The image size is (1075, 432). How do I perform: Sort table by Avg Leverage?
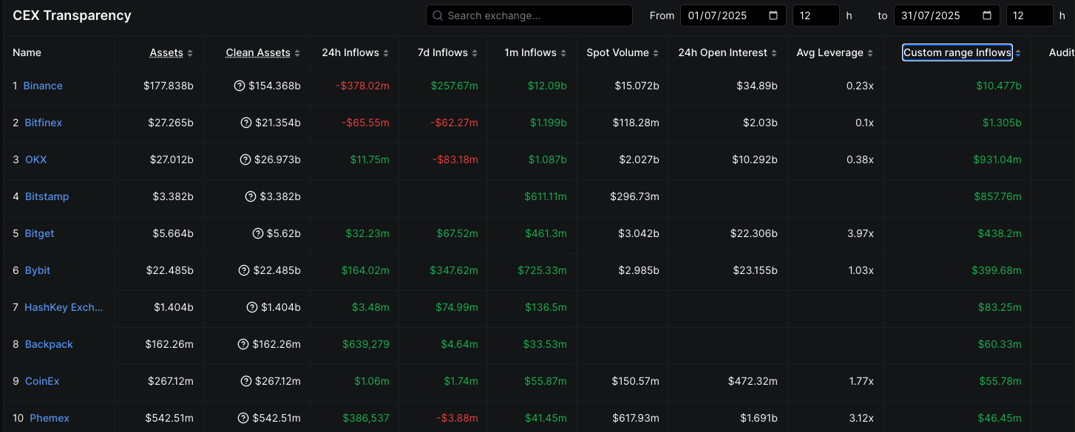pos(835,53)
